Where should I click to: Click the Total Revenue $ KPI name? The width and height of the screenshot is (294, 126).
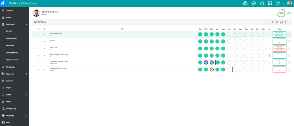click(56, 33)
